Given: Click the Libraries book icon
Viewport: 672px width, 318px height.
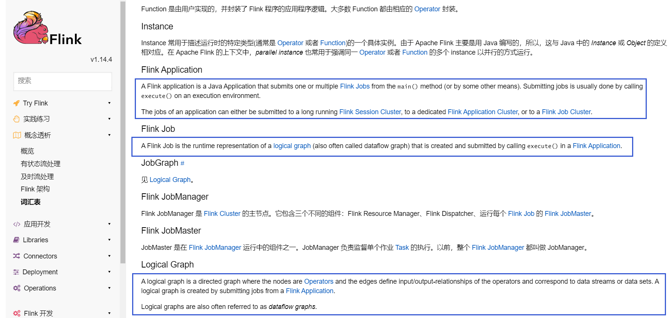Looking at the screenshot, I should (16, 240).
